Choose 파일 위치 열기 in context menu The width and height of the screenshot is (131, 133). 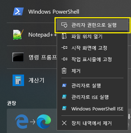coord(92,37)
